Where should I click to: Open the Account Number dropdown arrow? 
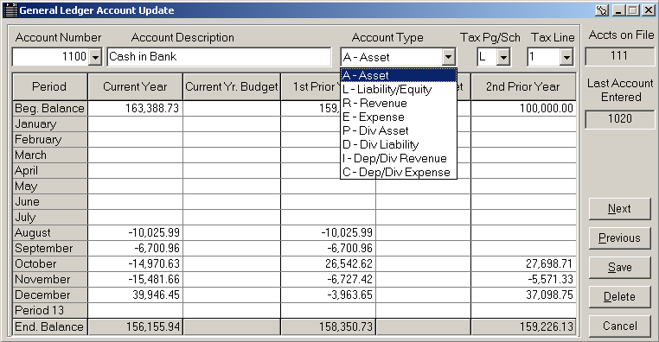95,57
